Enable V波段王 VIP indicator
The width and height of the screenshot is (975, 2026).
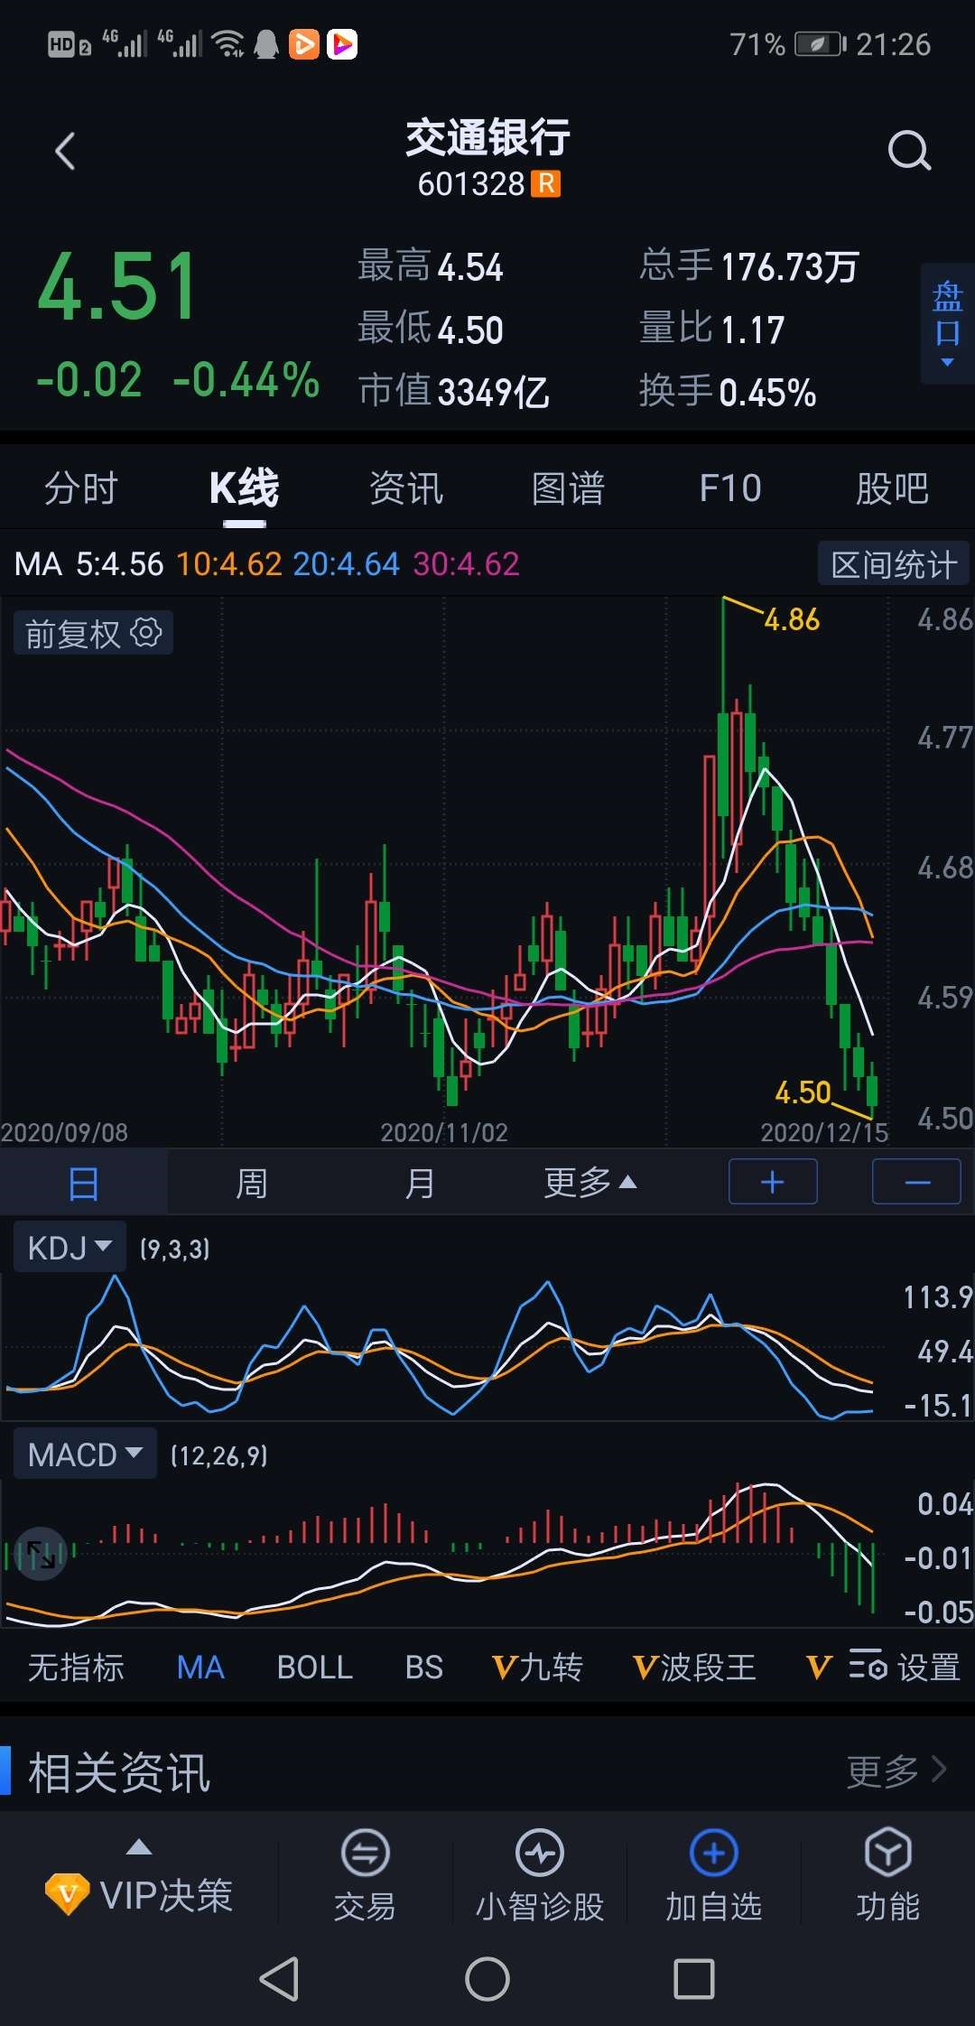[x=694, y=1667]
